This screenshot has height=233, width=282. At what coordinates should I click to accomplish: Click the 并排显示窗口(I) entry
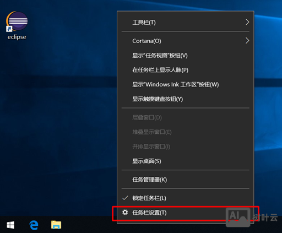186,147
